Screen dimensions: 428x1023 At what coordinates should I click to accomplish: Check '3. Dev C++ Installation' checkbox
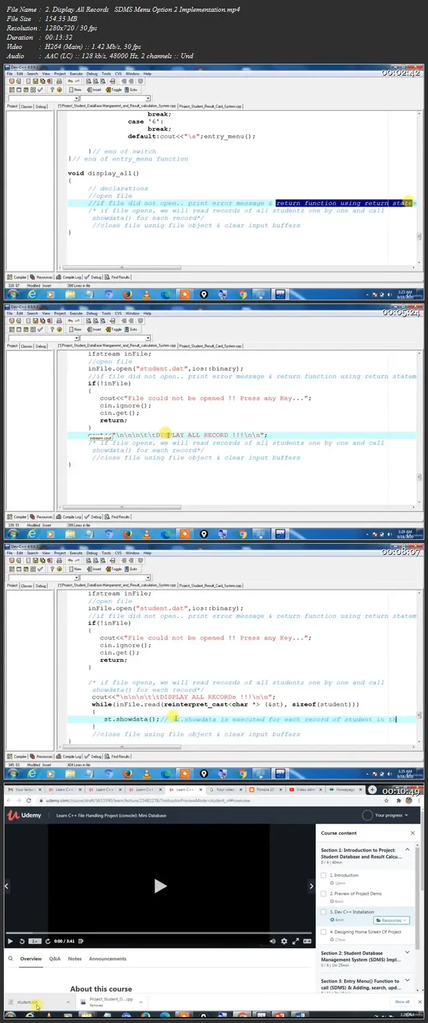(323, 912)
